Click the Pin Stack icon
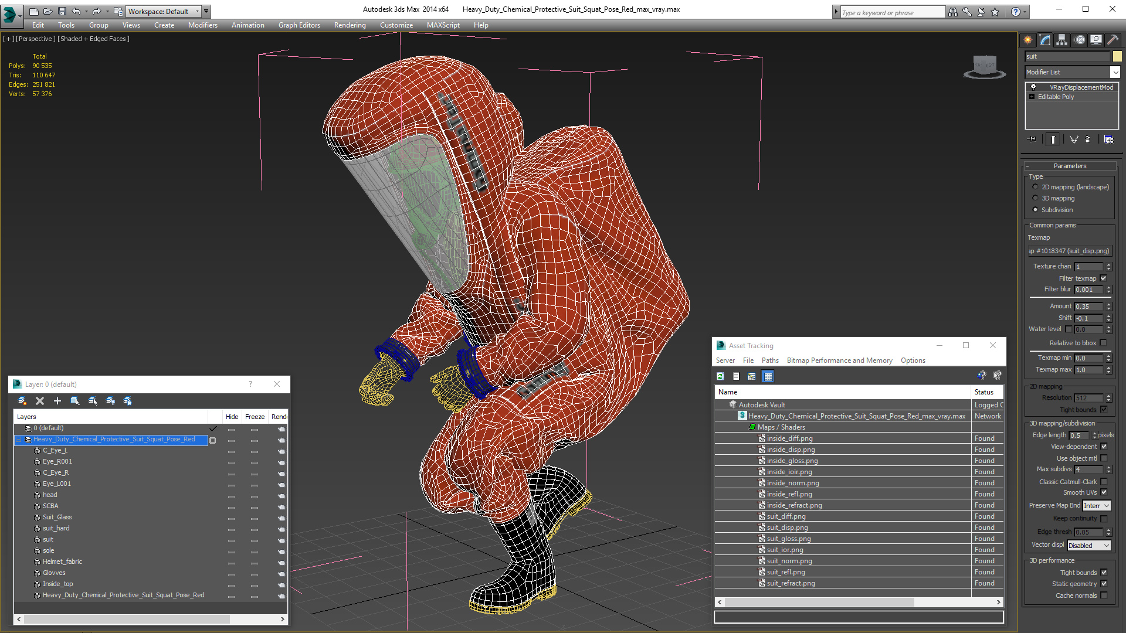Screen dimensions: 1126x633 1033,139
